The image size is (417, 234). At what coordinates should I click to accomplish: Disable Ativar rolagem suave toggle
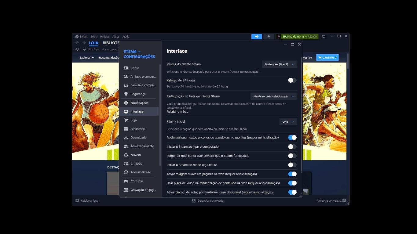[292, 174]
